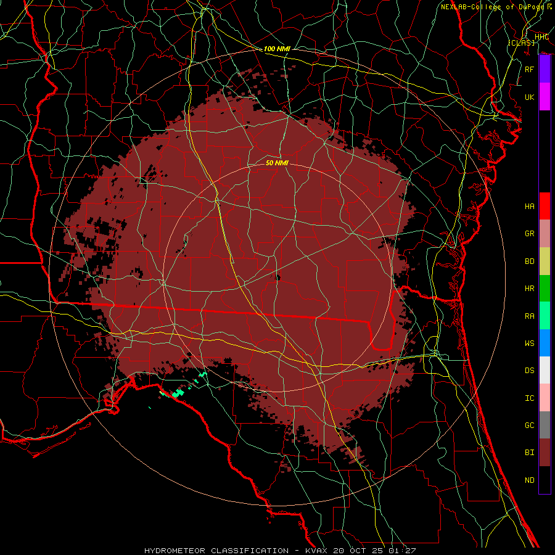The image size is (555, 555).
Task: Click the RF legend label
Action: pos(530,69)
